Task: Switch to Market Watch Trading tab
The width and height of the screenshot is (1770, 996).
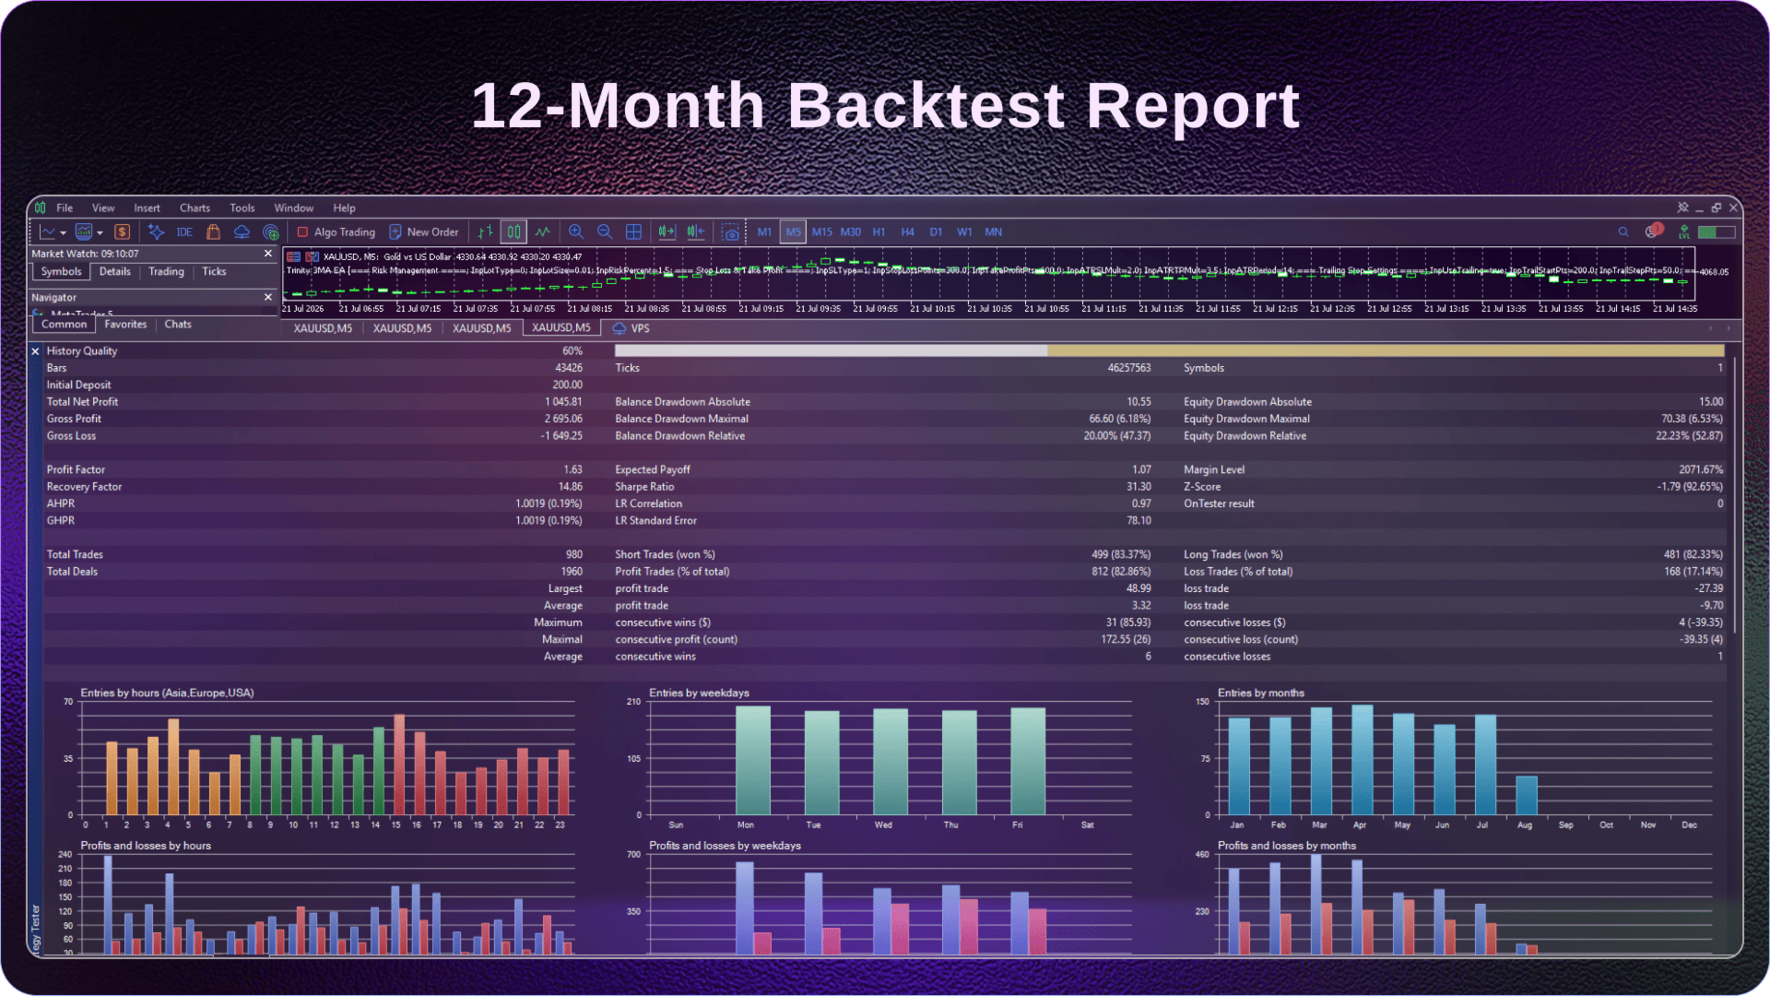Action: (167, 272)
